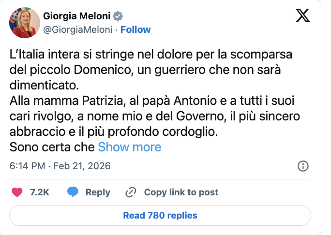The width and height of the screenshot is (331, 235).
Task: Click the X logo icon
Action: pyautogui.click(x=303, y=16)
